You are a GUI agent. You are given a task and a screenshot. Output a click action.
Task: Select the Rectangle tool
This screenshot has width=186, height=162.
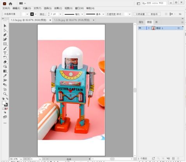(x=5, y=44)
